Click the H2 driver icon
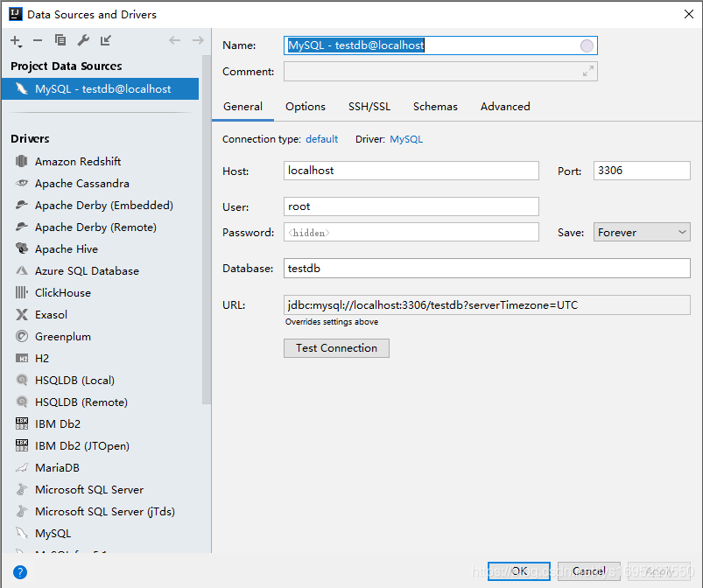Screen dimensions: 703x588 22,358
